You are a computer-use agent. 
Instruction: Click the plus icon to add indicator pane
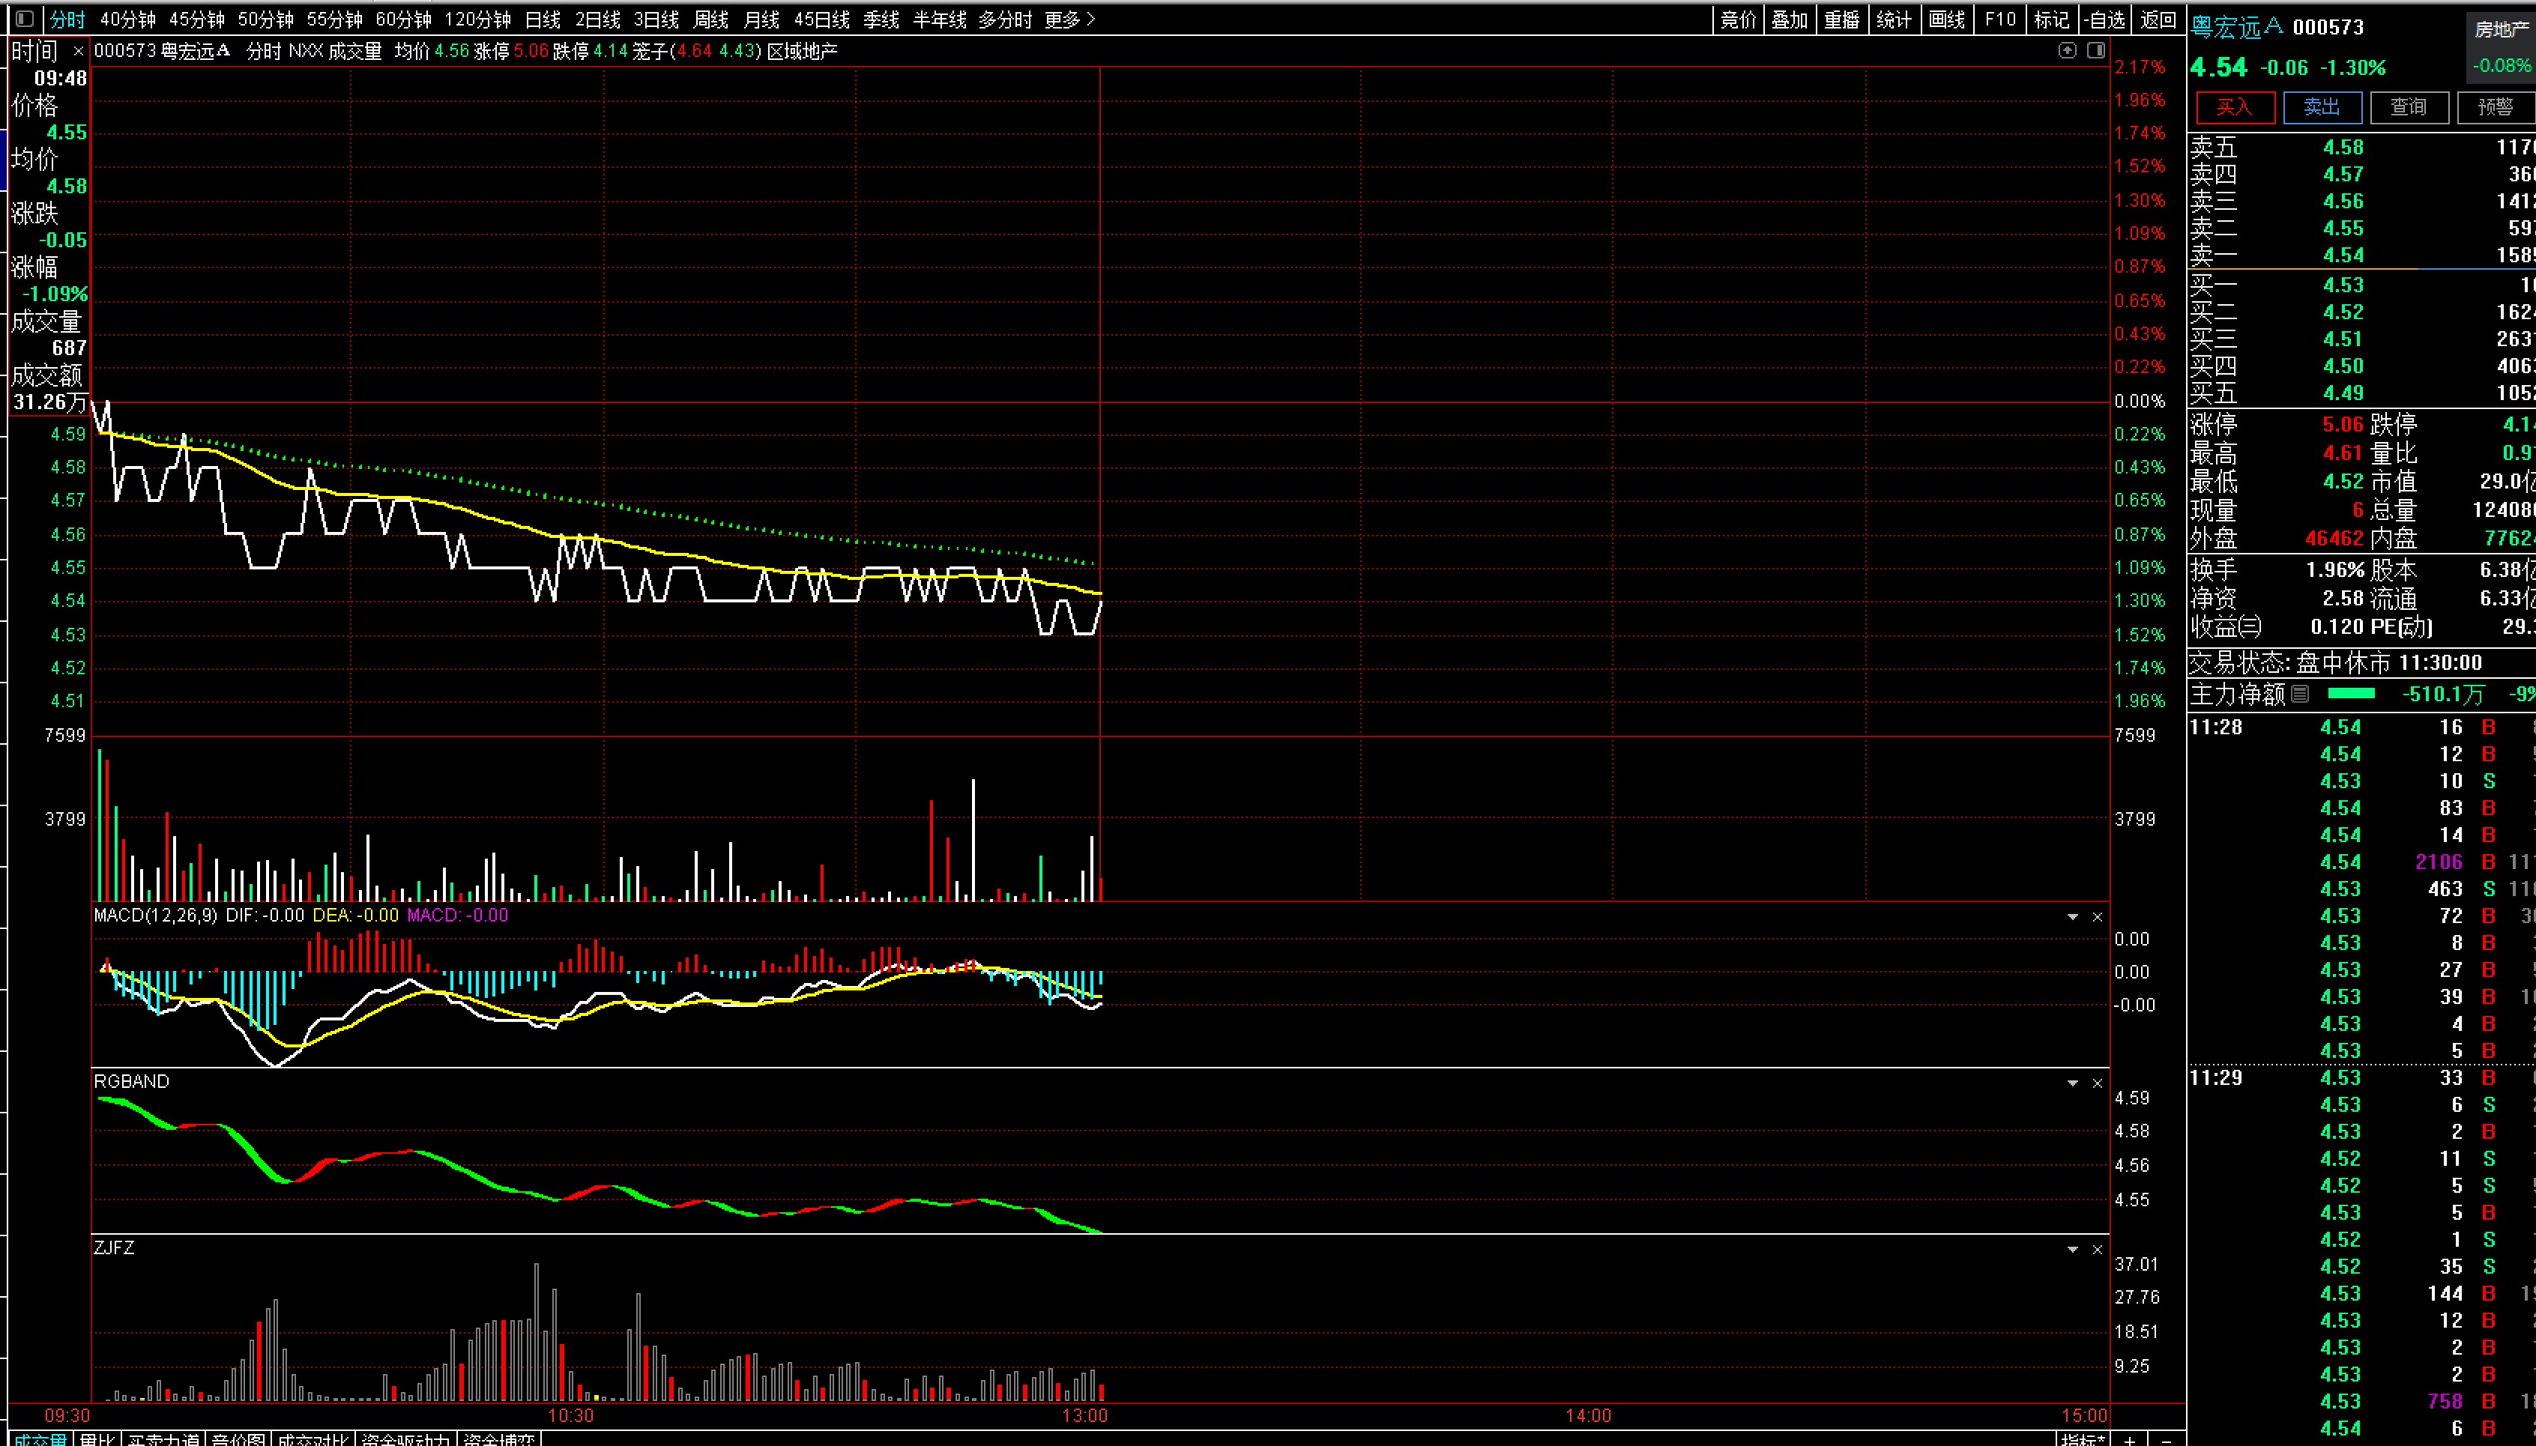click(x=2130, y=1439)
